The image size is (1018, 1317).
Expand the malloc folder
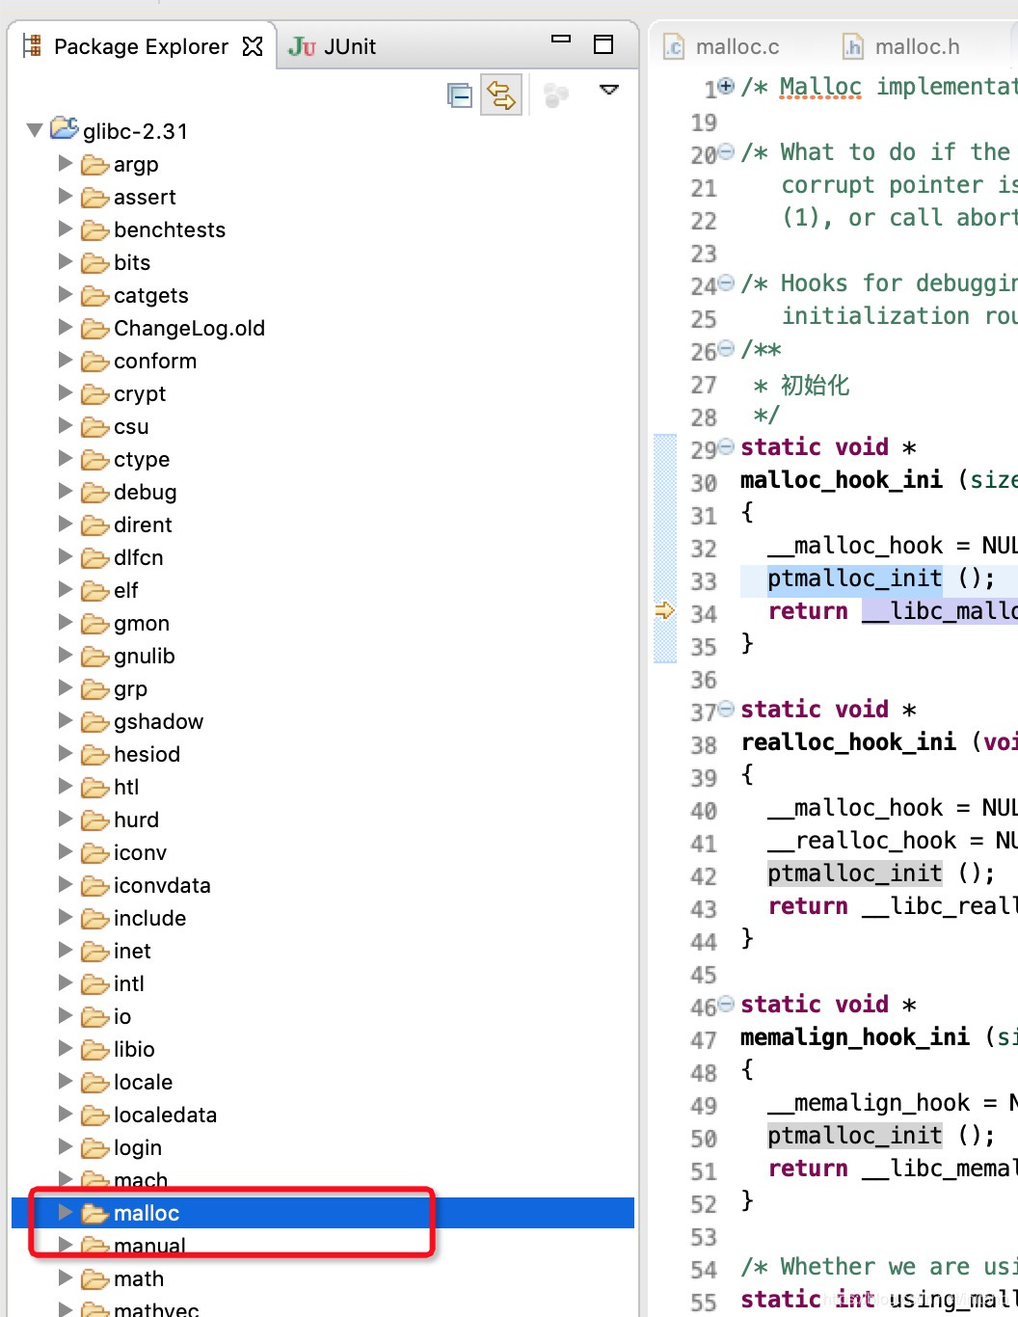(x=66, y=1212)
